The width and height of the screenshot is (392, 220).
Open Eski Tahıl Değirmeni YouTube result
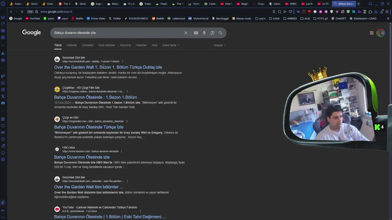110,217
